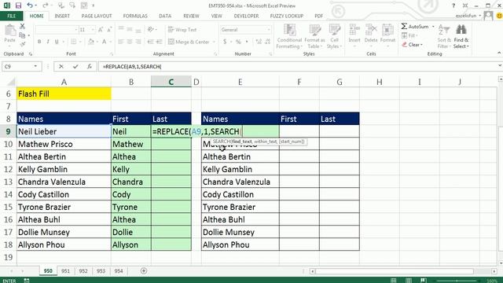Click the Redo arrow icon
This screenshot has height=283, width=503.
pyautogui.click(x=46, y=6)
